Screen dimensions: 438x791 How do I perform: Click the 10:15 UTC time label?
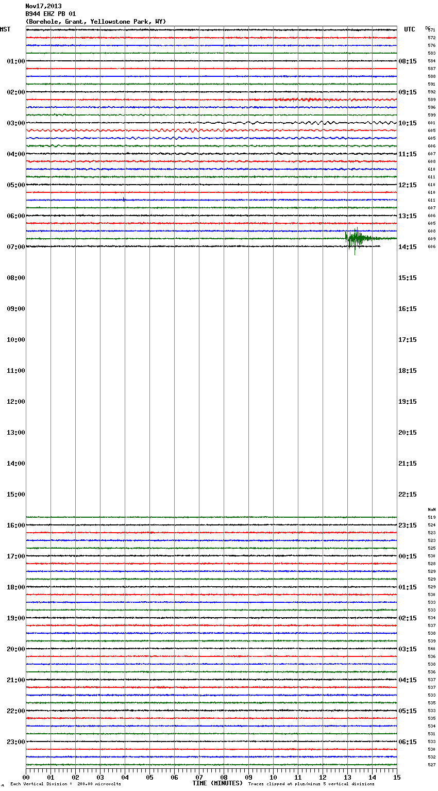coord(408,123)
